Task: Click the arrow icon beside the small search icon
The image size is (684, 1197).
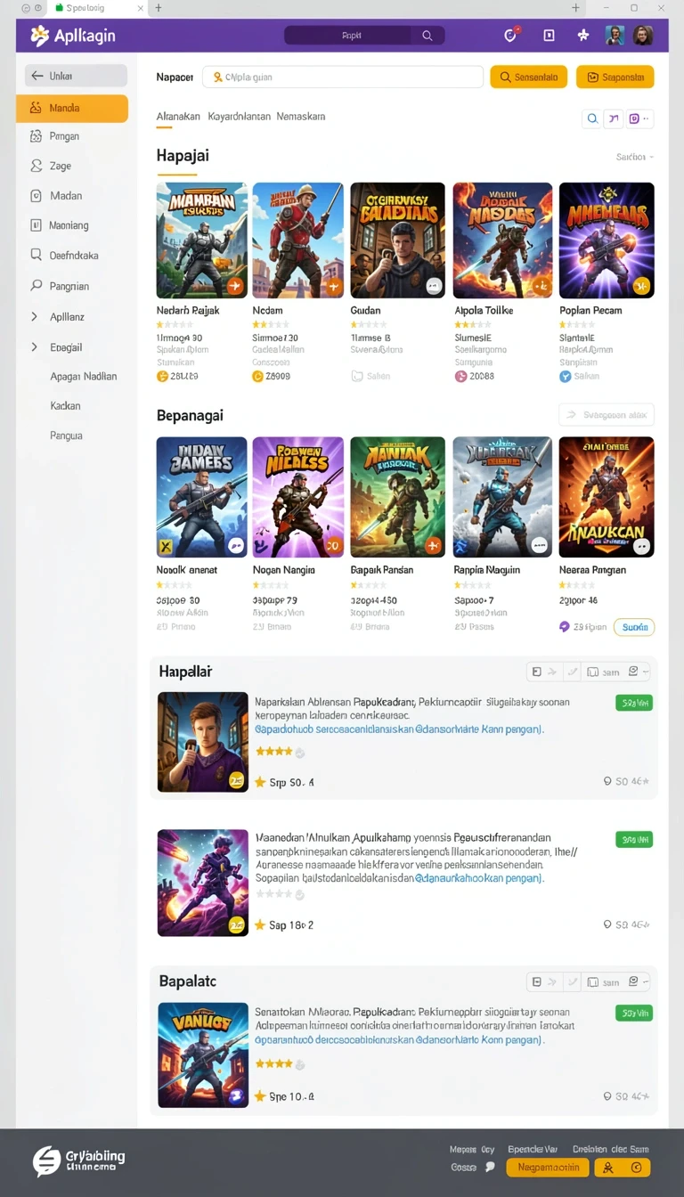Action: tap(614, 118)
